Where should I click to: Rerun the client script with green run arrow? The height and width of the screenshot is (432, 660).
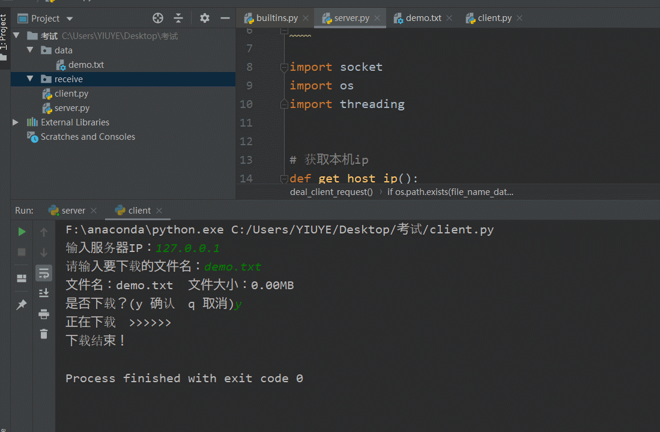tap(22, 231)
